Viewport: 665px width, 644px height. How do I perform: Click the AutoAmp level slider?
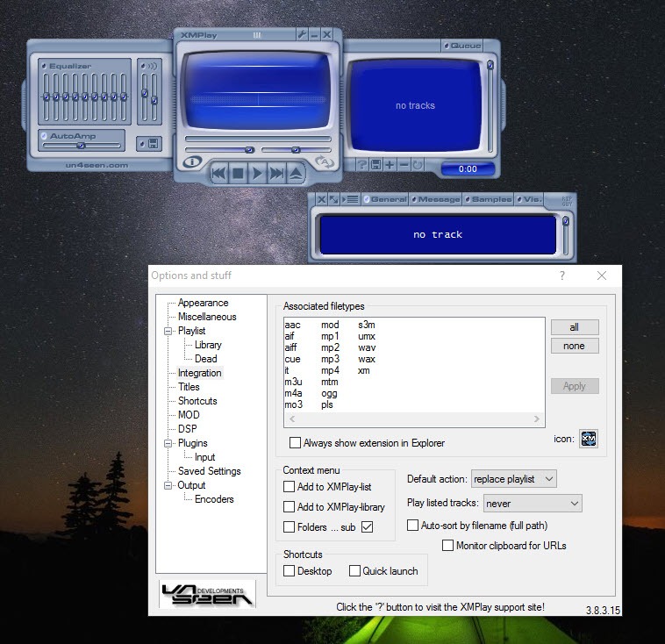click(82, 146)
